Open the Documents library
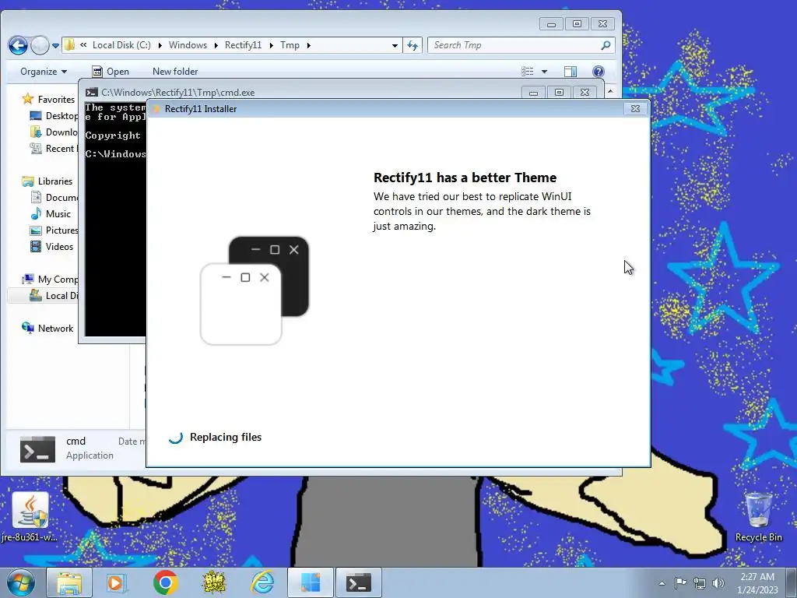The image size is (797, 598). pyautogui.click(x=55, y=197)
